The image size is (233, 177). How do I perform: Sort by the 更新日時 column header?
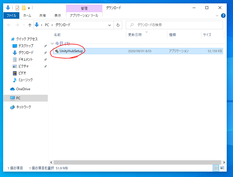pos(135,35)
